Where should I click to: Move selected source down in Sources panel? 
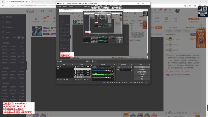(x=88, y=80)
